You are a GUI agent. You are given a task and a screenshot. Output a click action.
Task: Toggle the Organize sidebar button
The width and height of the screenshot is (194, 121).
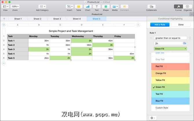point(187,6)
